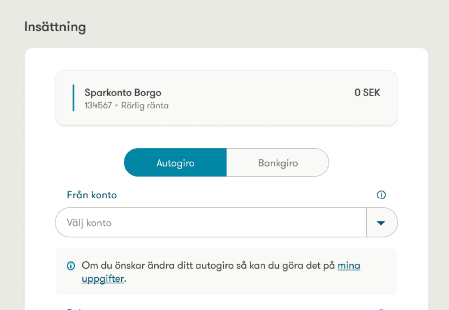Switch to the Bankgiro option
449x310 pixels.
(278, 163)
